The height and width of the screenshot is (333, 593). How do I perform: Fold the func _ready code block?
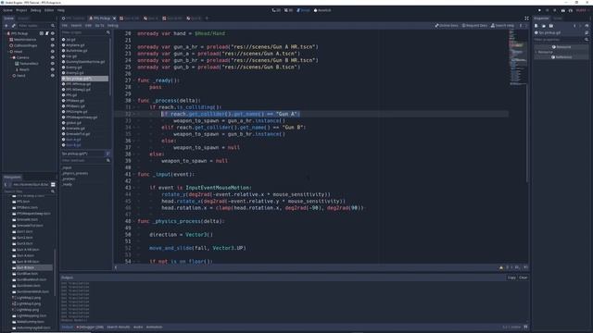[x=133, y=80]
